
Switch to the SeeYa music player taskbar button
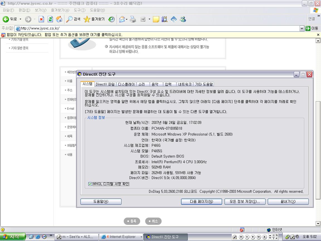(76, 237)
